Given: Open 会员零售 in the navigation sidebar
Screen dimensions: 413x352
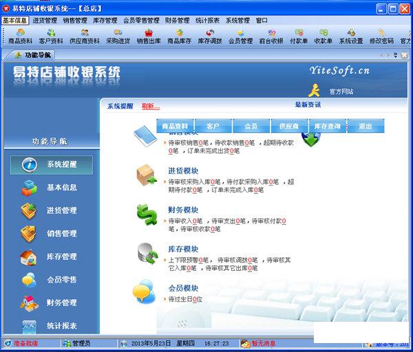Looking at the screenshot, I should click(x=50, y=280).
